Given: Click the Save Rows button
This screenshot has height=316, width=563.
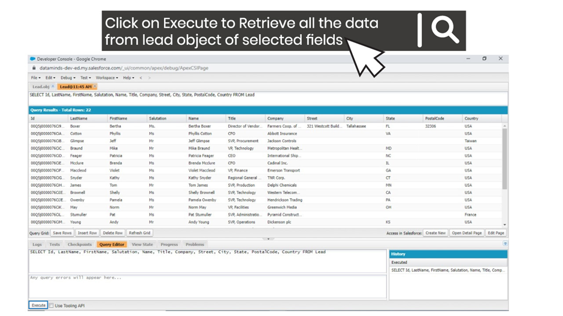Looking at the screenshot, I should [62, 233].
